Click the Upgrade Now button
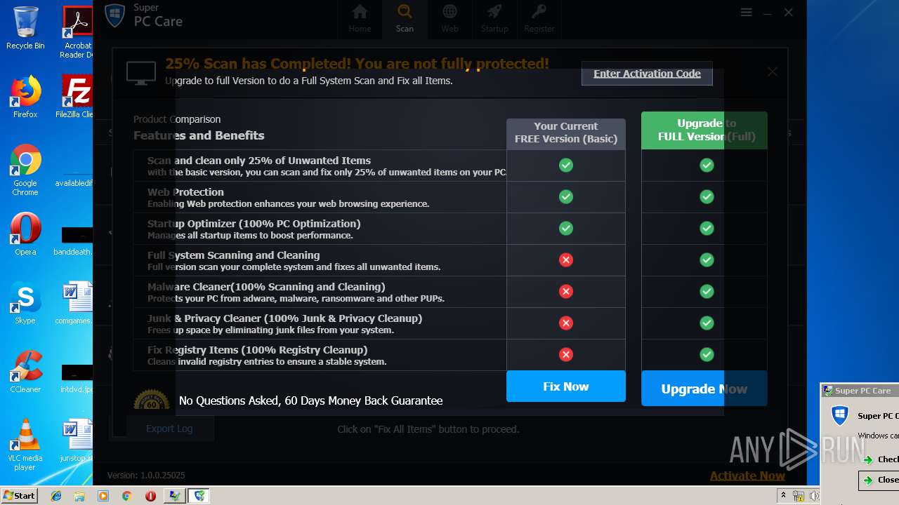Screen dimensions: 899x505 coord(704,389)
